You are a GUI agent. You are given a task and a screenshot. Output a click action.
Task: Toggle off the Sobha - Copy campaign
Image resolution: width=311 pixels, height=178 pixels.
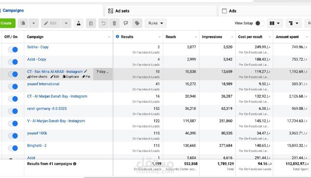click(x=13, y=50)
